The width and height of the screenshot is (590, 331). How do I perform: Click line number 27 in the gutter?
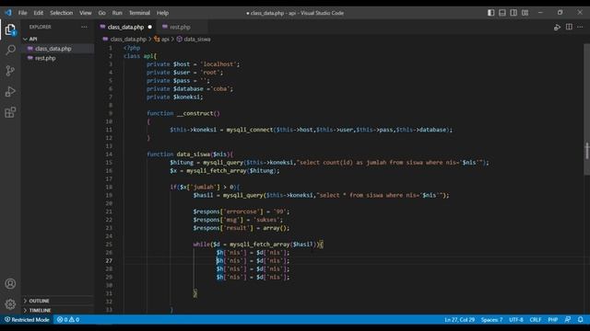109,260
